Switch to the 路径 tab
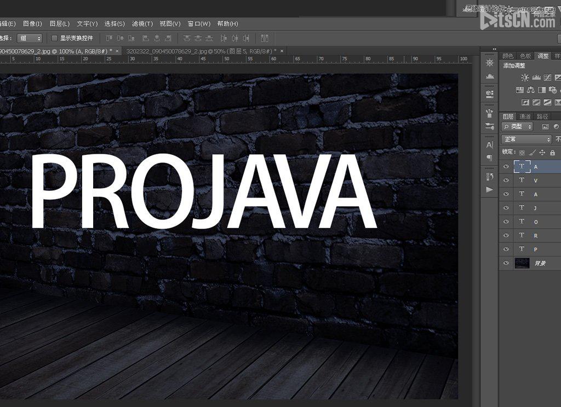This screenshot has height=407, width=561. coord(542,117)
